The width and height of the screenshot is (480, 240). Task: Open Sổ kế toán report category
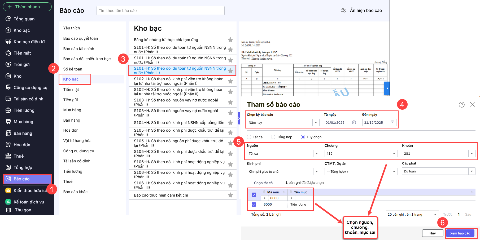[73, 69]
